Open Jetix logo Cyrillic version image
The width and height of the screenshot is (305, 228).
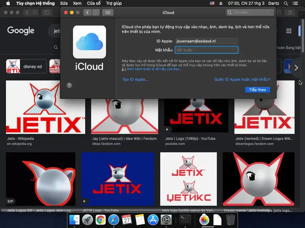point(189,179)
